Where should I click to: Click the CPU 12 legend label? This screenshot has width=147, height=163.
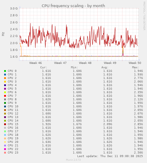tap(13, 114)
